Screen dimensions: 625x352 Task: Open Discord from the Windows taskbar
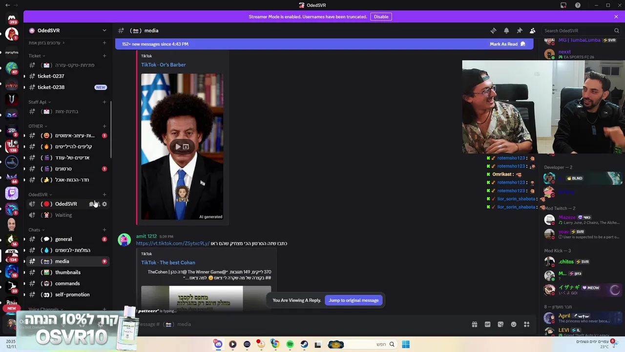coord(218,344)
